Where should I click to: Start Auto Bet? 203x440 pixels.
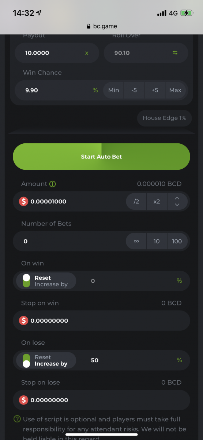[x=101, y=157]
